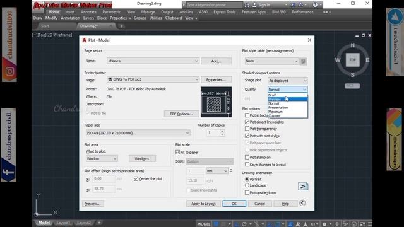Enable Plot upside-down checkbox
Viewport: 404px width, 227px height.
[247, 192]
